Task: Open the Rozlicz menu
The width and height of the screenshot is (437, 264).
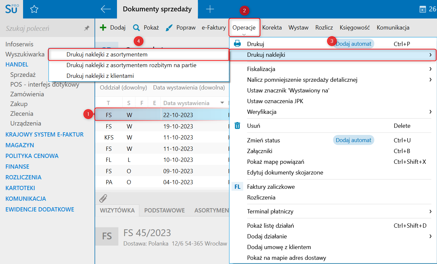Action: (x=324, y=28)
